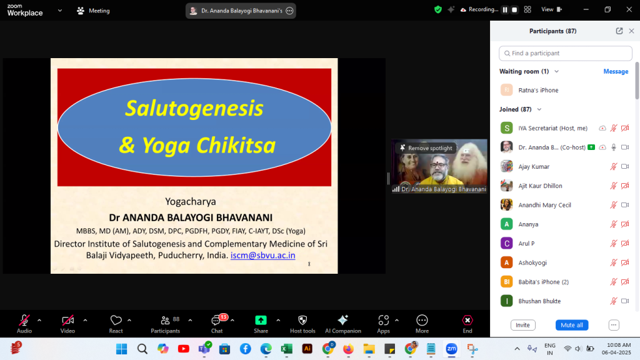Open the View dropdown menu
The image size is (640, 360).
click(550, 10)
